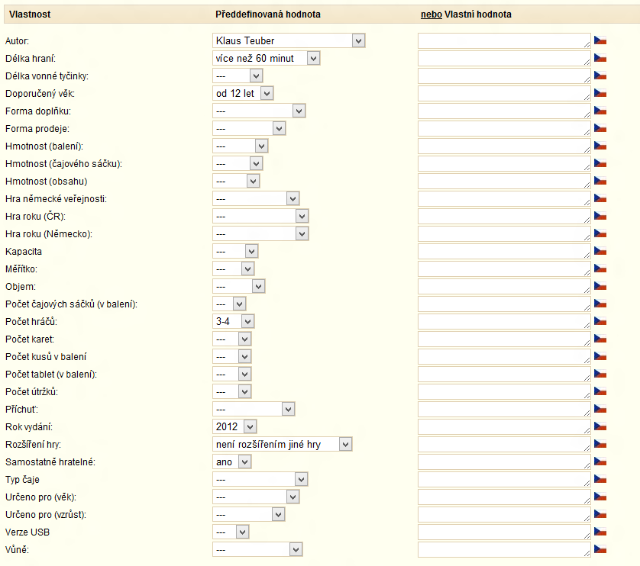Open the Doporučený věk dropdown

pyautogui.click(x=243, y=93)
